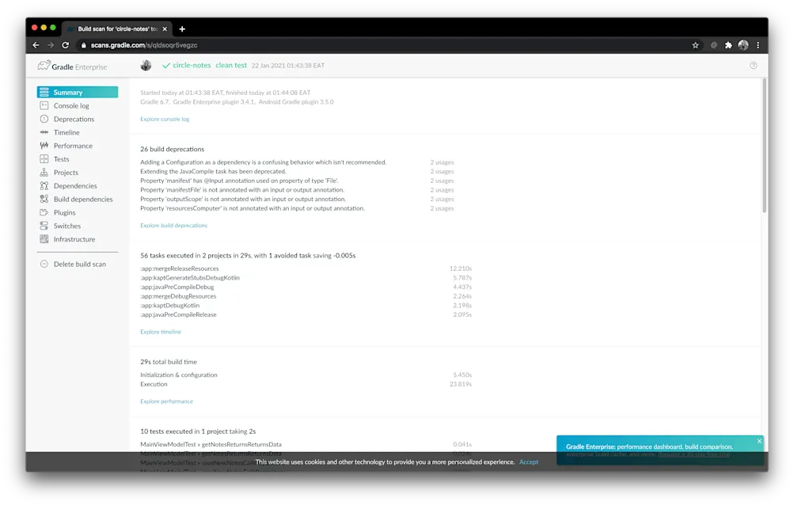Click 'Adding a Configuration as a dependency' deprecation
The height and width of the screenshot is (506, 794).
coord(264,162)
